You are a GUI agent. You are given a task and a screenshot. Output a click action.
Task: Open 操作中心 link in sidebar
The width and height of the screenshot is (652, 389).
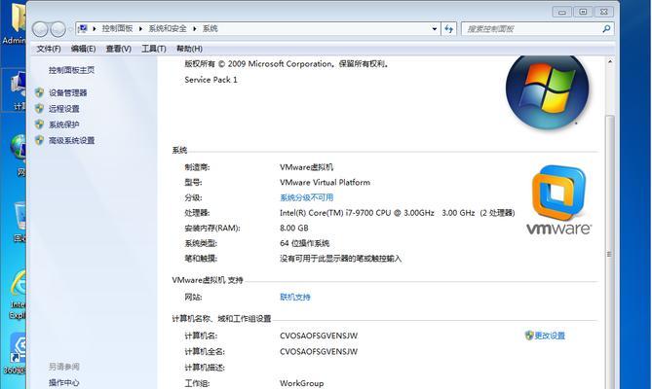click(x=63, y=382)
